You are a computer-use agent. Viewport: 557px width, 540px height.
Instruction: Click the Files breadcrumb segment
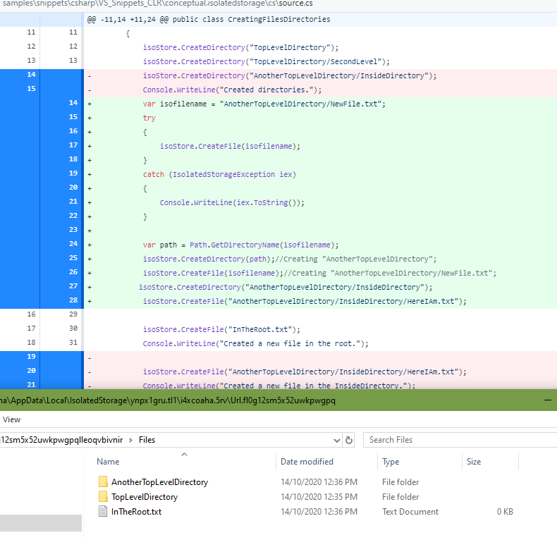click(x=147, y=440)
